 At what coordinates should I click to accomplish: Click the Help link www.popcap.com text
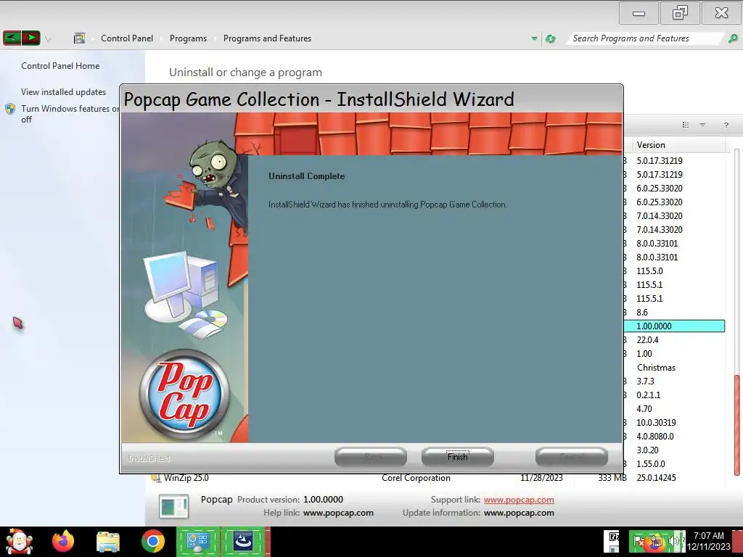click(x=338, y=513)
